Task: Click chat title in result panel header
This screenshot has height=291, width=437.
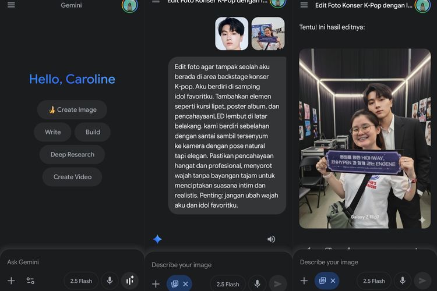Action: pyautogui.click(x=364, y=5)
